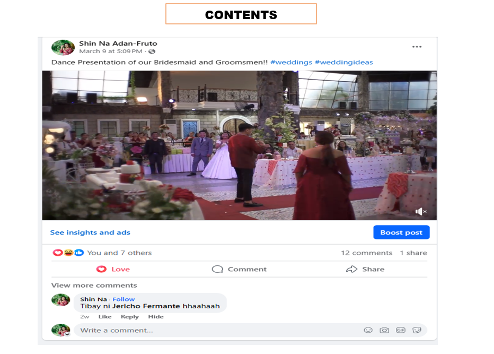Open the sticker picker icon
Screen dimensions: 494x354
417,330
